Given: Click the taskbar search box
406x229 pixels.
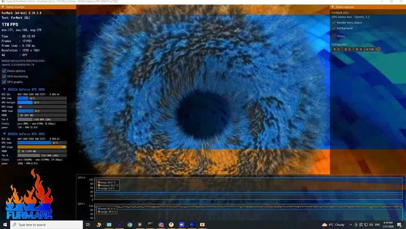Looking at the screenshot, I should tap(47, 225).
